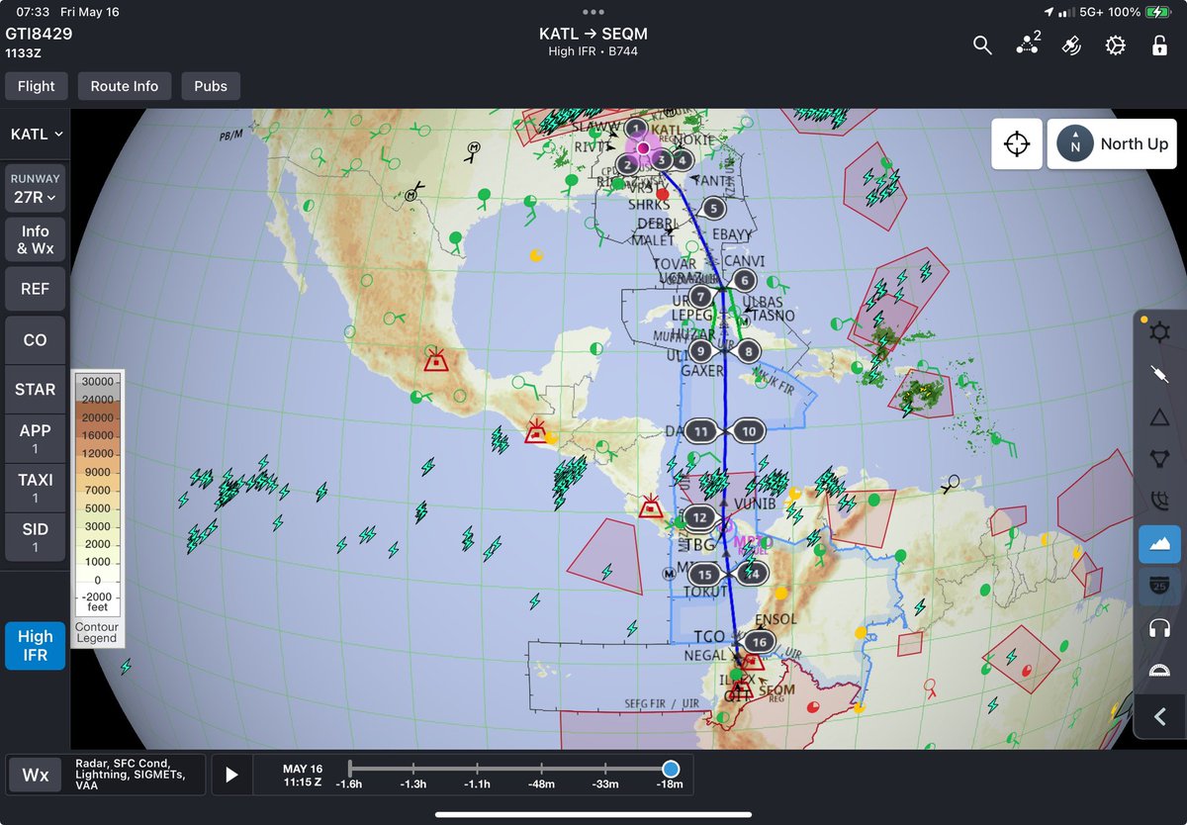Open the Pubs tab
The width and height of the screenshot is (1187, 825).
tap(211, 86)
